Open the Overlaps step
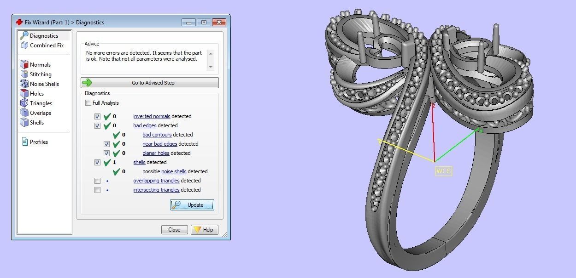Image resolution: width=576 pixels, height=278 pixels. pos(41,113)
